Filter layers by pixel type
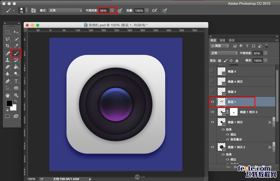280x181 pixels. click(235, 46)
